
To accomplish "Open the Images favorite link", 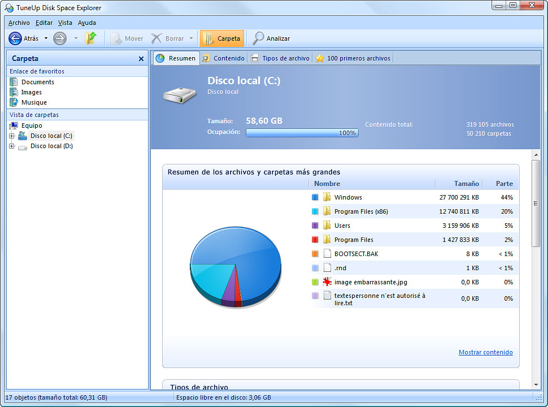I will [32, 92].
